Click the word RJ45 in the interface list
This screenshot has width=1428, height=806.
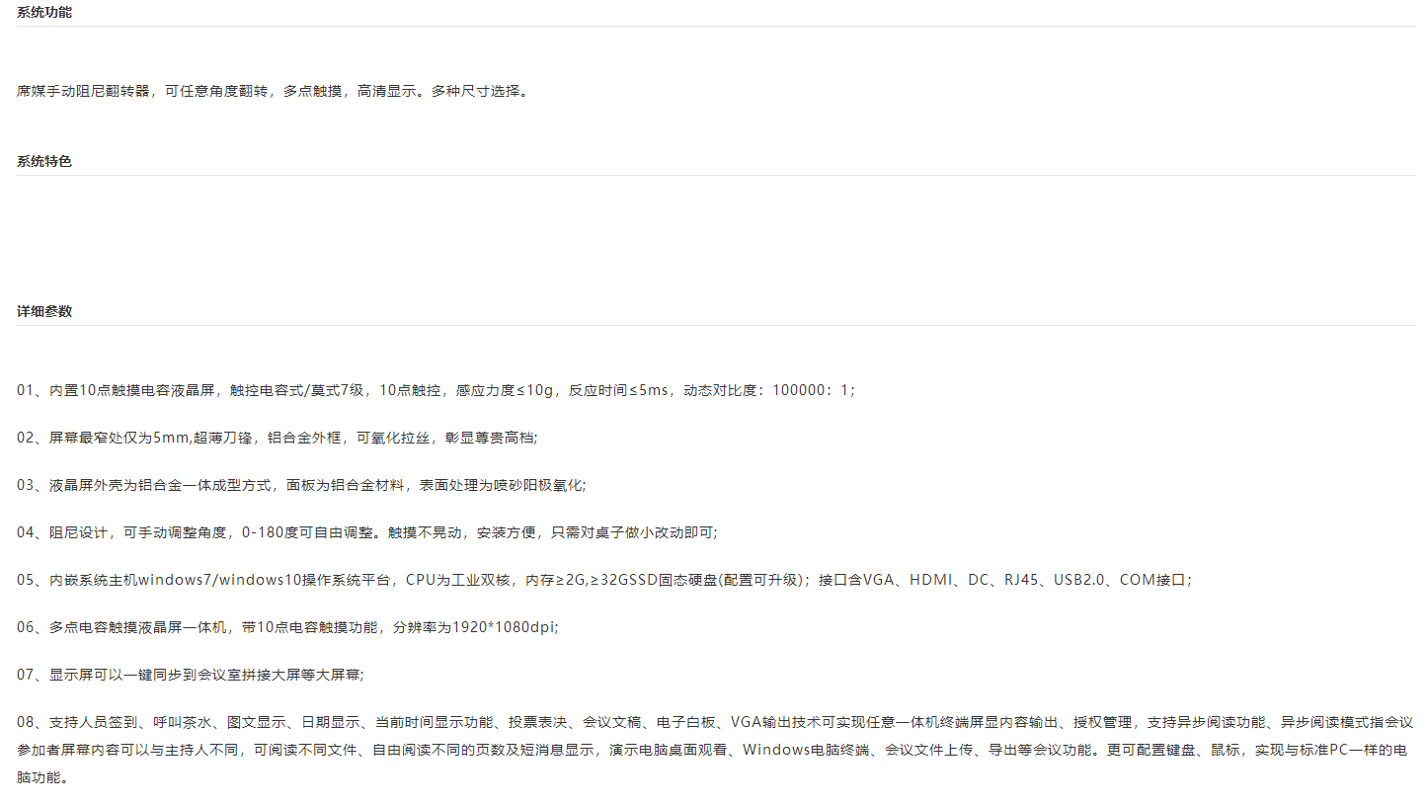coord(1021,580)
